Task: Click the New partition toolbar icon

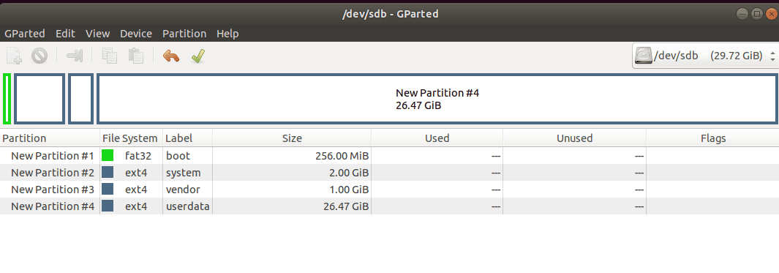Action: coord(14,56)
